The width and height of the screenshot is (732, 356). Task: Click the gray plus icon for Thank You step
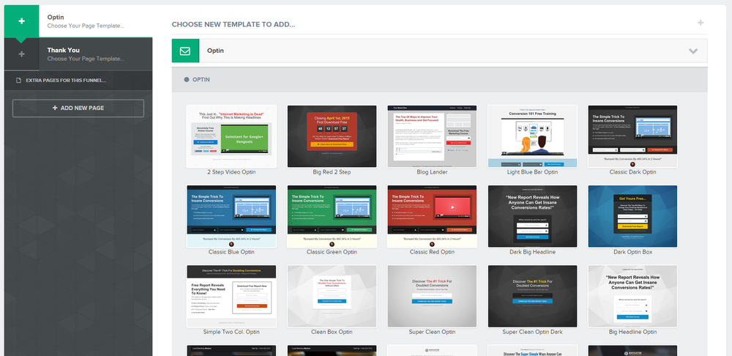[x=21, y=54]
